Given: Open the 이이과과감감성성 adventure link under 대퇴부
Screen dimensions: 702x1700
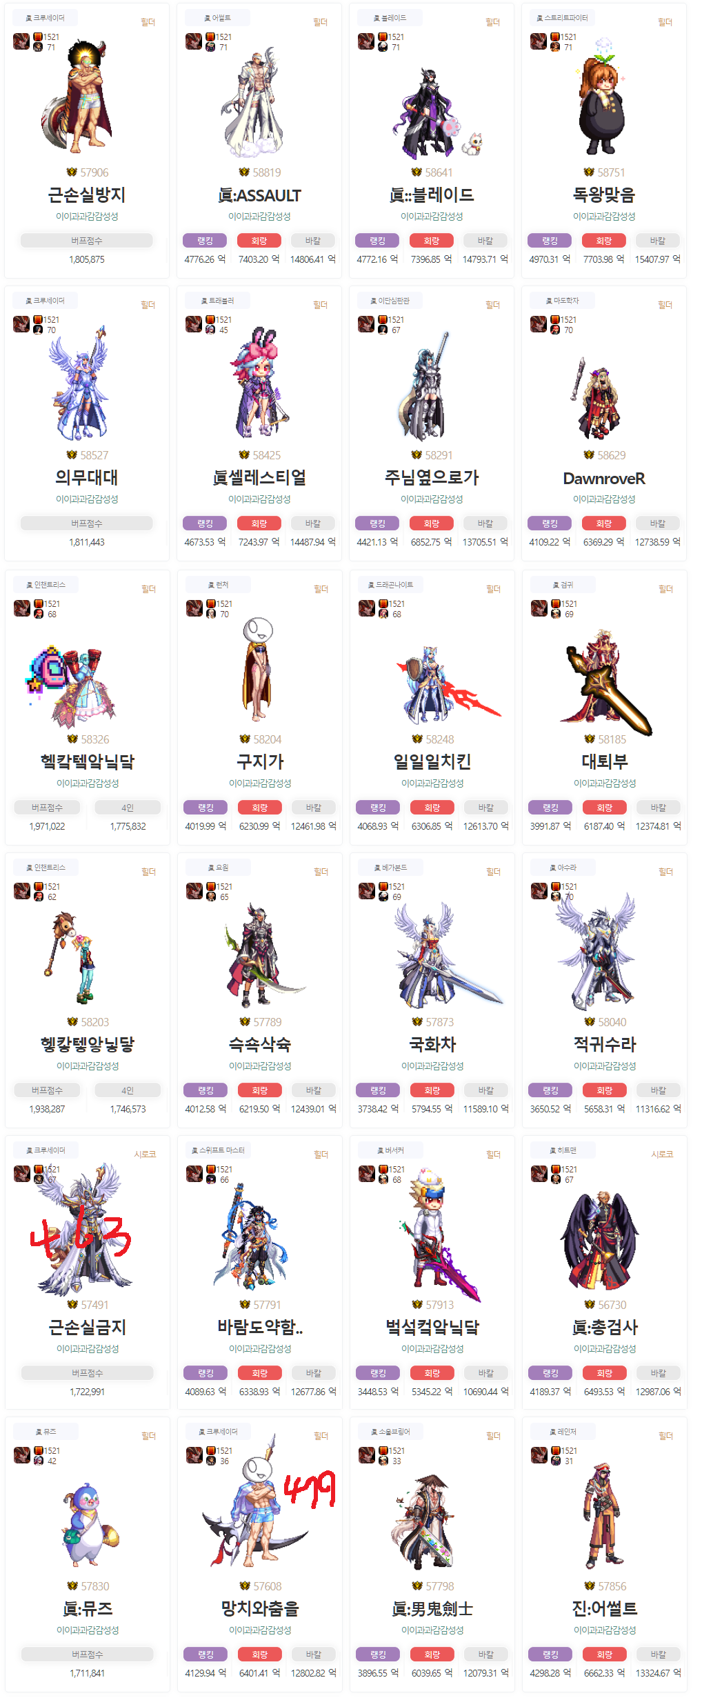Looking at the screenshot, I should 605,783.
